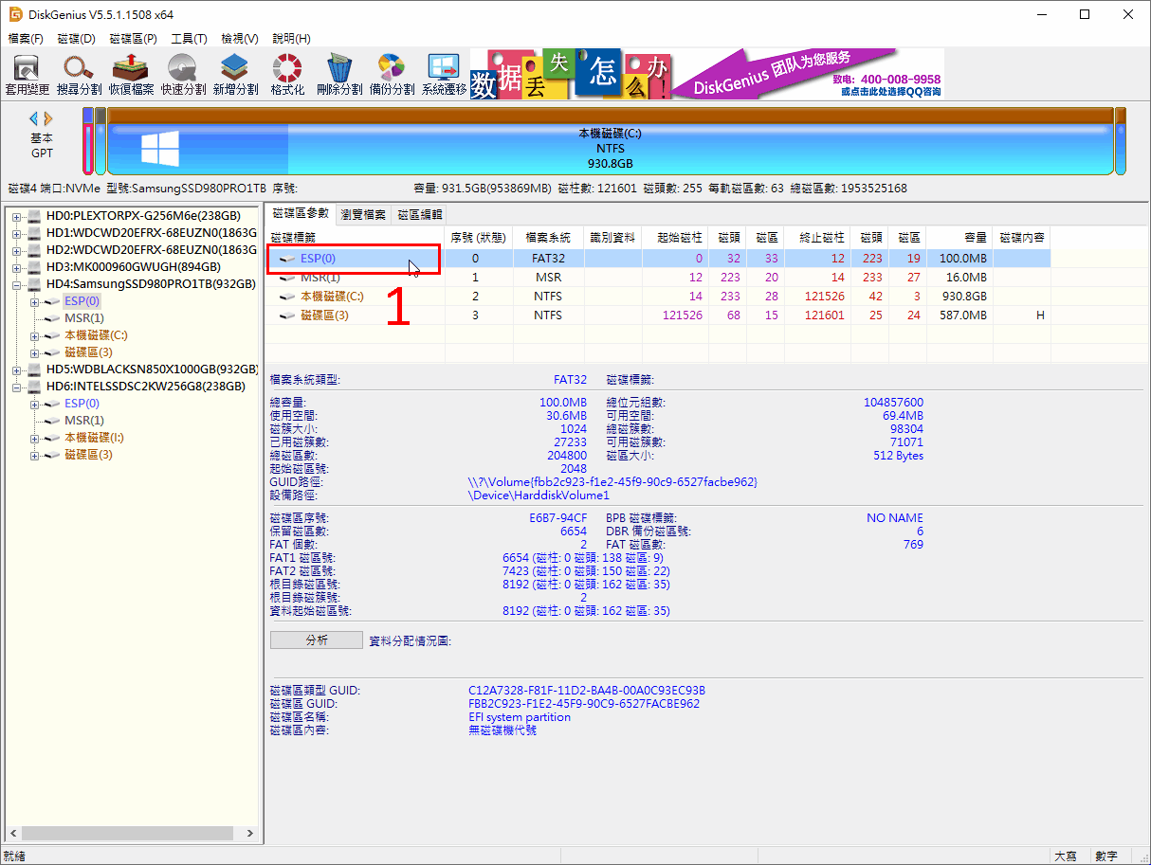
Task: Click the tree horizontal scrollbar left arrow
Action: [11, 834]
